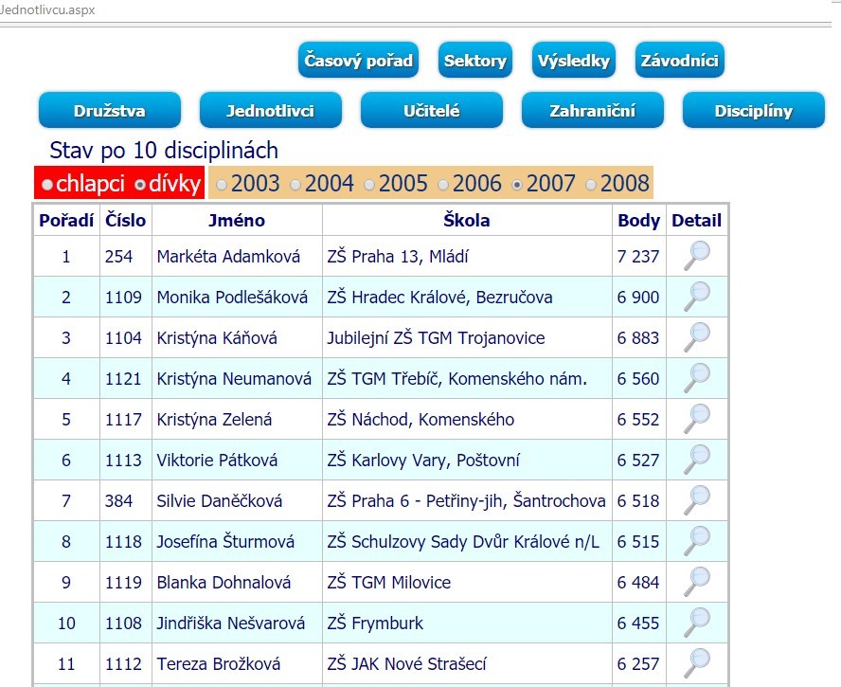Open detail magnifier for Kristýna Neumanová

click(x=697, y=378)
